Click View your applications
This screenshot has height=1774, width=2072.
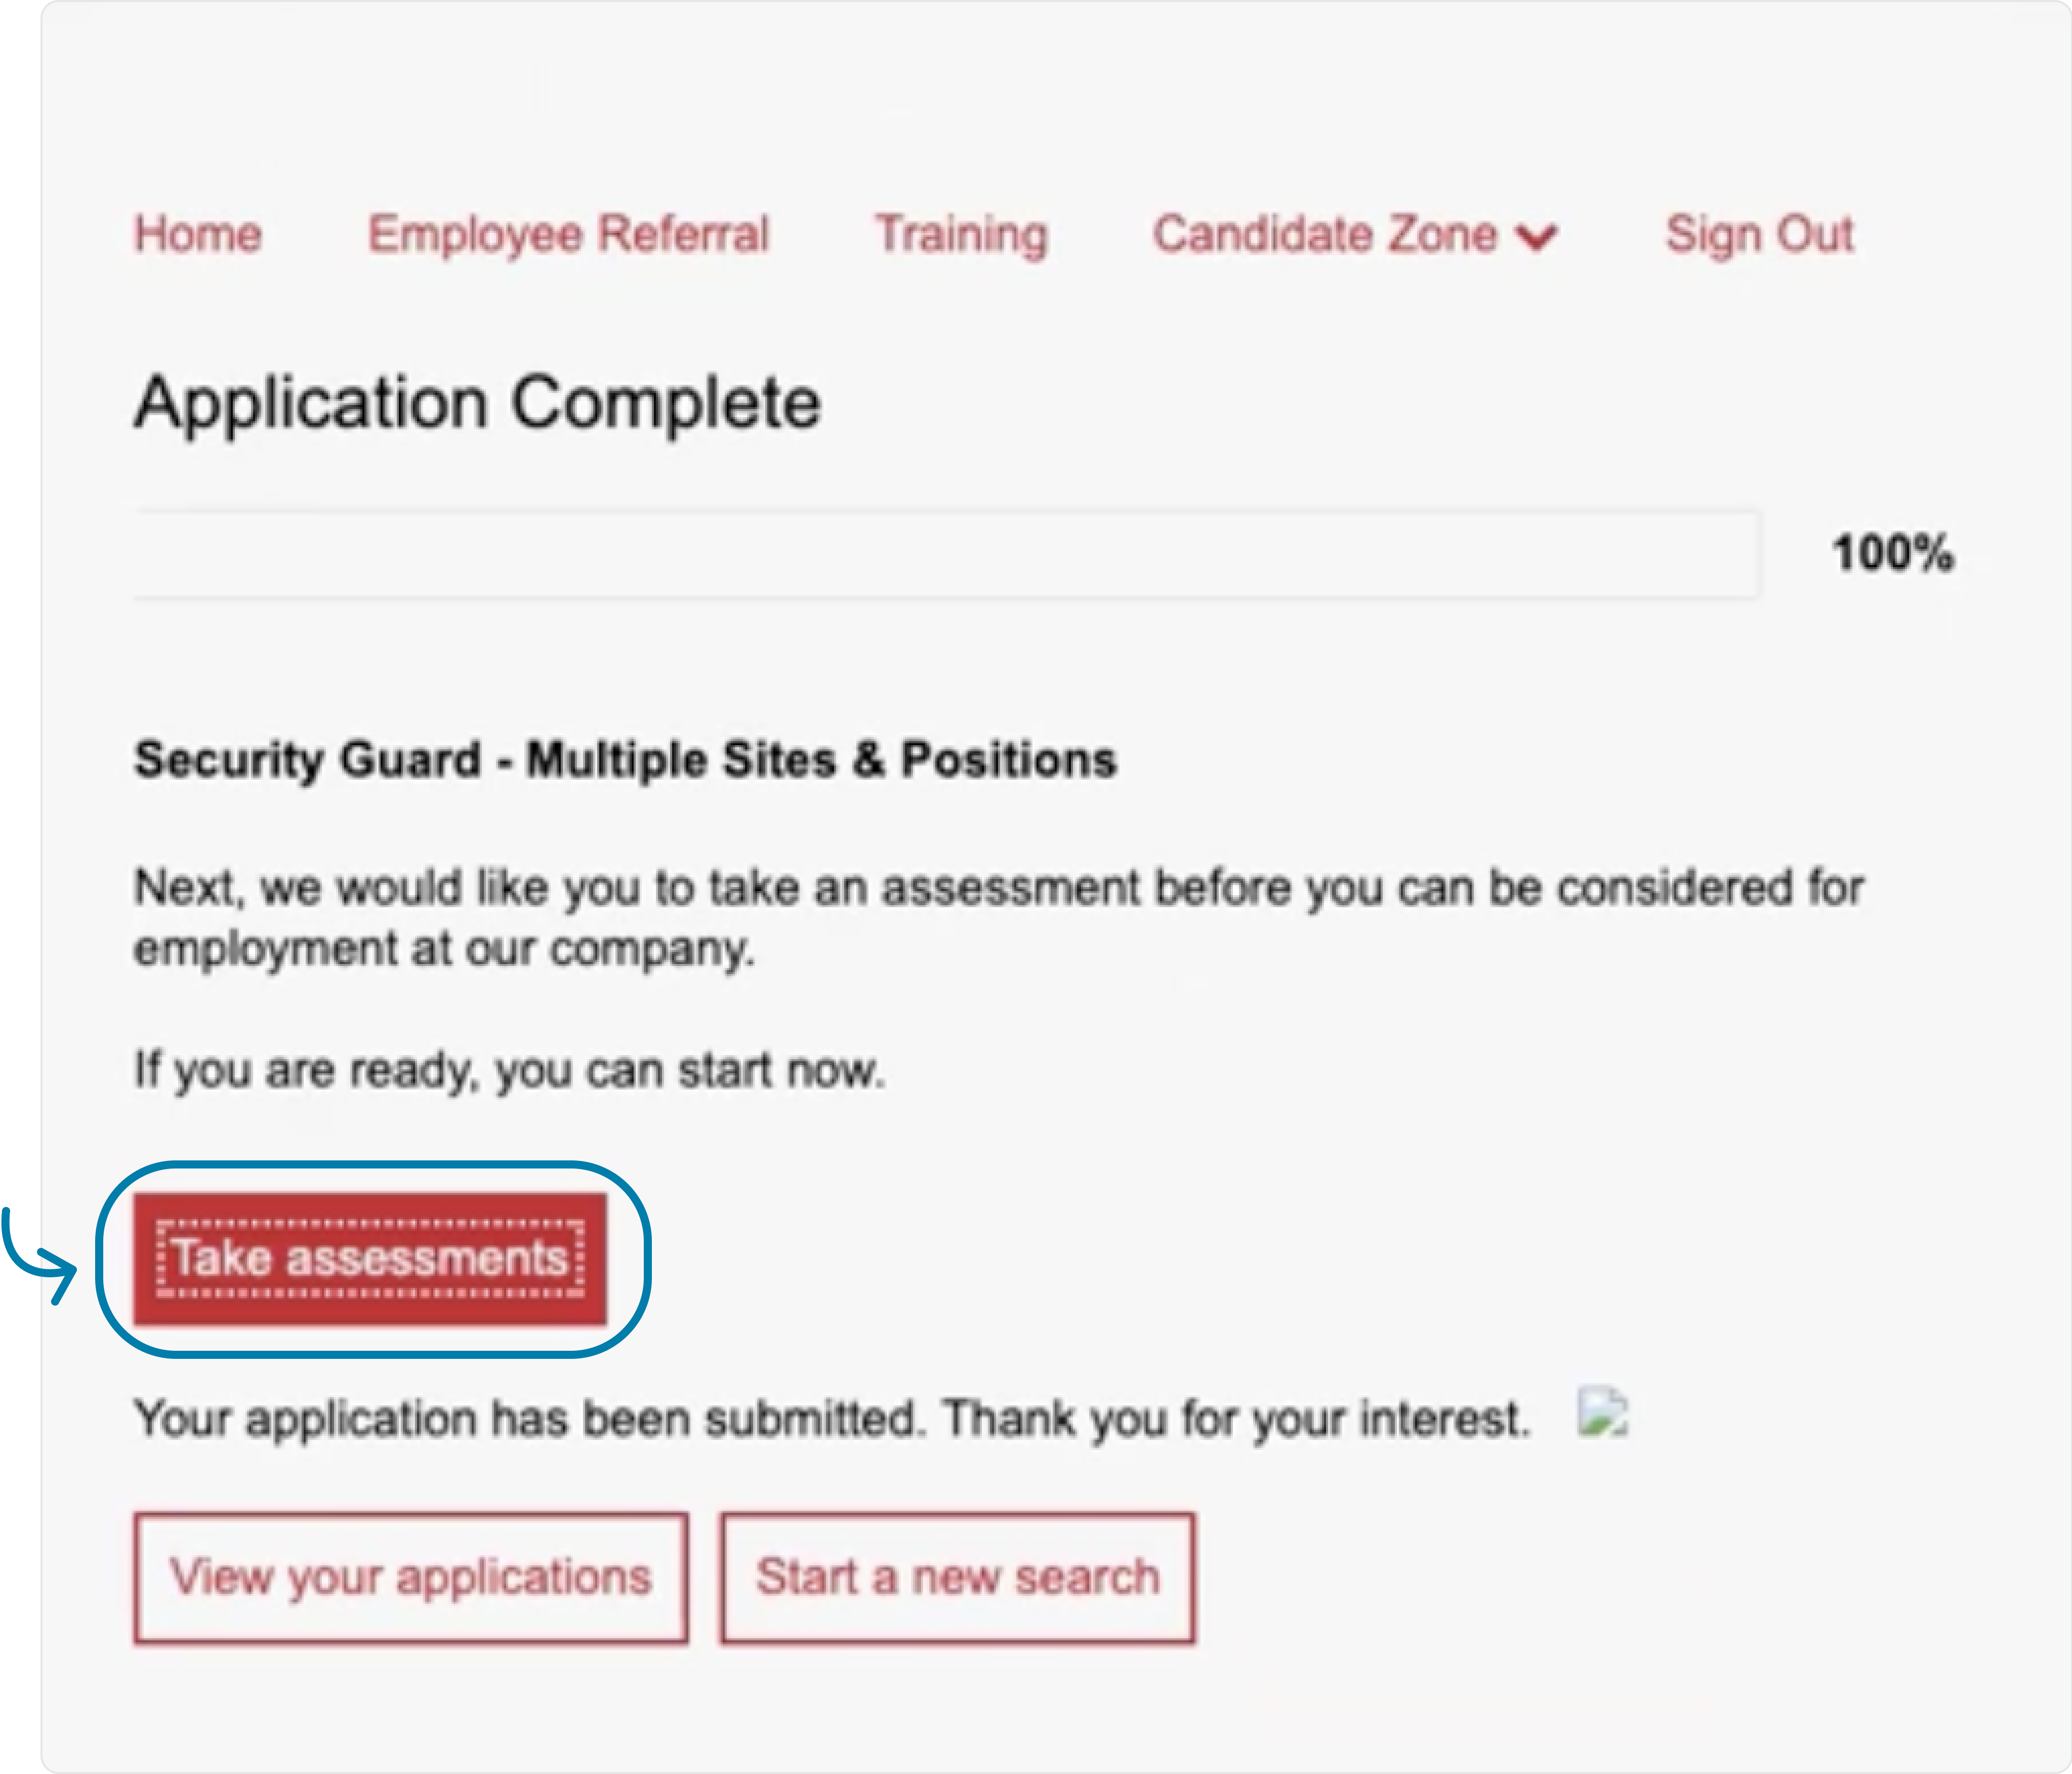tap(410, 1578)
